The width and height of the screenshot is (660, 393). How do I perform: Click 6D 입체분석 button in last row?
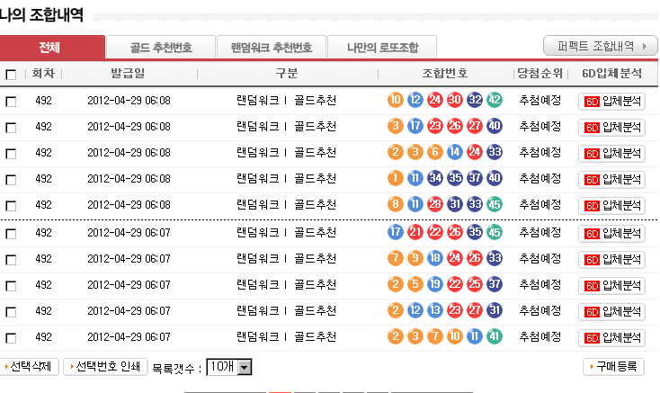click(611, 338)
